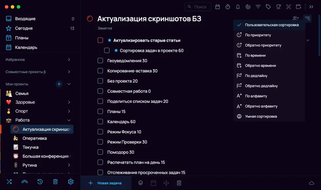Open the filter icon in top toolbar
This screenshot has width=321, height=190.
(x=258, y=7)
